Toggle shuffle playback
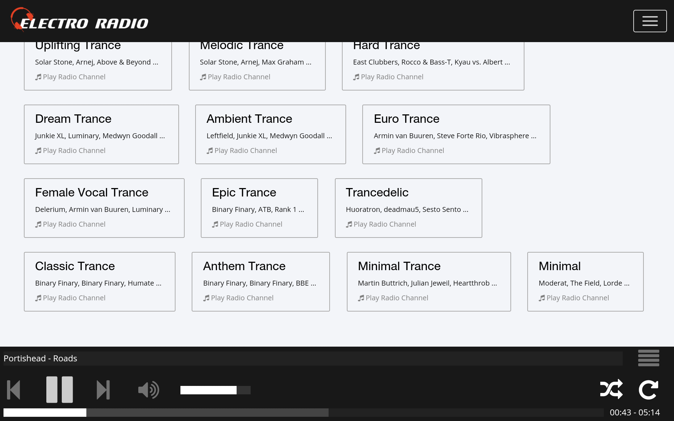Viewport: 674px width, 421px height. [x=612, y=389]
